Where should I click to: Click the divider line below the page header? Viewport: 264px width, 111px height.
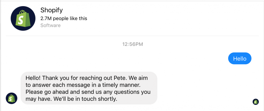pos(132,36)
